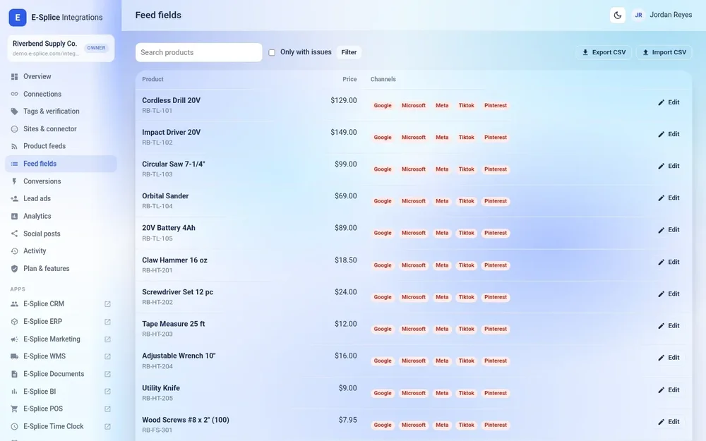This screenshot has height=441, width=706.
Task: Open external link icon for E-Splice ERP
Action: (107, 322)
